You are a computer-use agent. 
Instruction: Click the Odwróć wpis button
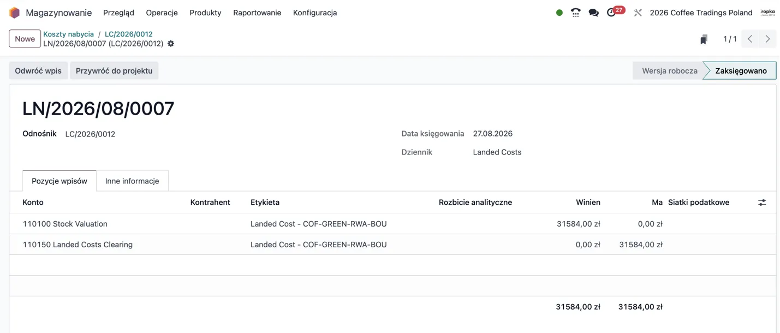tap(38, 70)
